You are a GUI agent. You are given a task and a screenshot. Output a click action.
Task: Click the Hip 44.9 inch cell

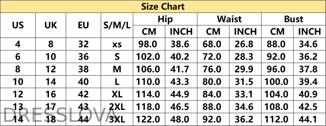181,94
